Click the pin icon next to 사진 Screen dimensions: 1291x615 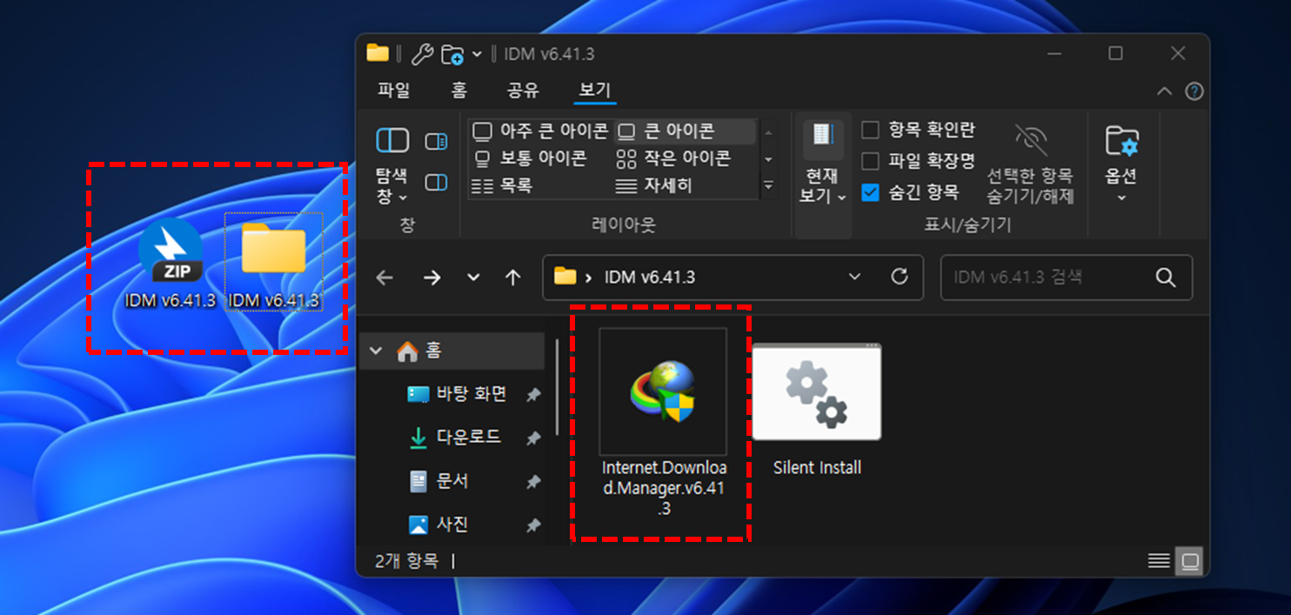[x=533, y=525]
